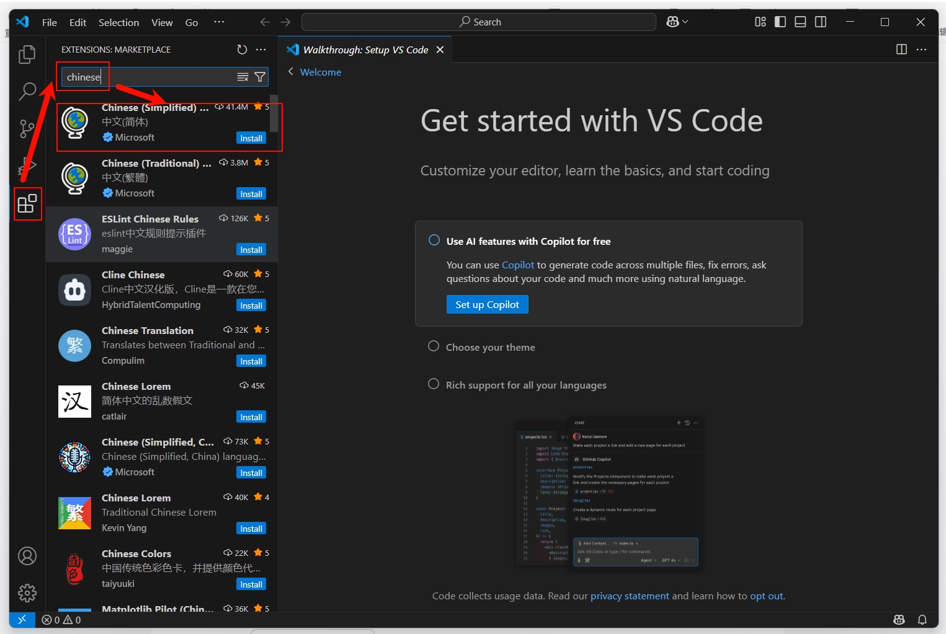This screenshot has height=634, width=946.
Task: Open remote window indicator in status bar
Action: 22,619
